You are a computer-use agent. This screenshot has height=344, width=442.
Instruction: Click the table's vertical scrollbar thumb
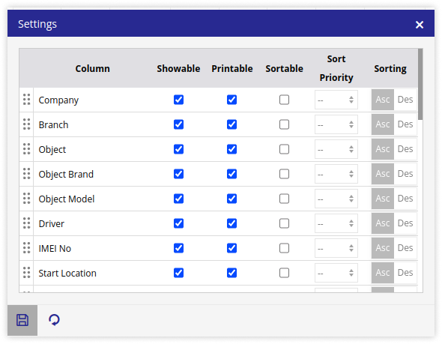(420, 84)
